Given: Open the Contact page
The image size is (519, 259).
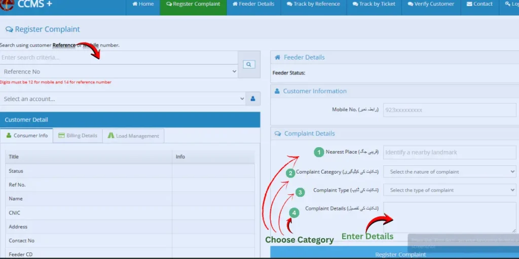Looking at the screenshot, I should (x=479, y=4).
